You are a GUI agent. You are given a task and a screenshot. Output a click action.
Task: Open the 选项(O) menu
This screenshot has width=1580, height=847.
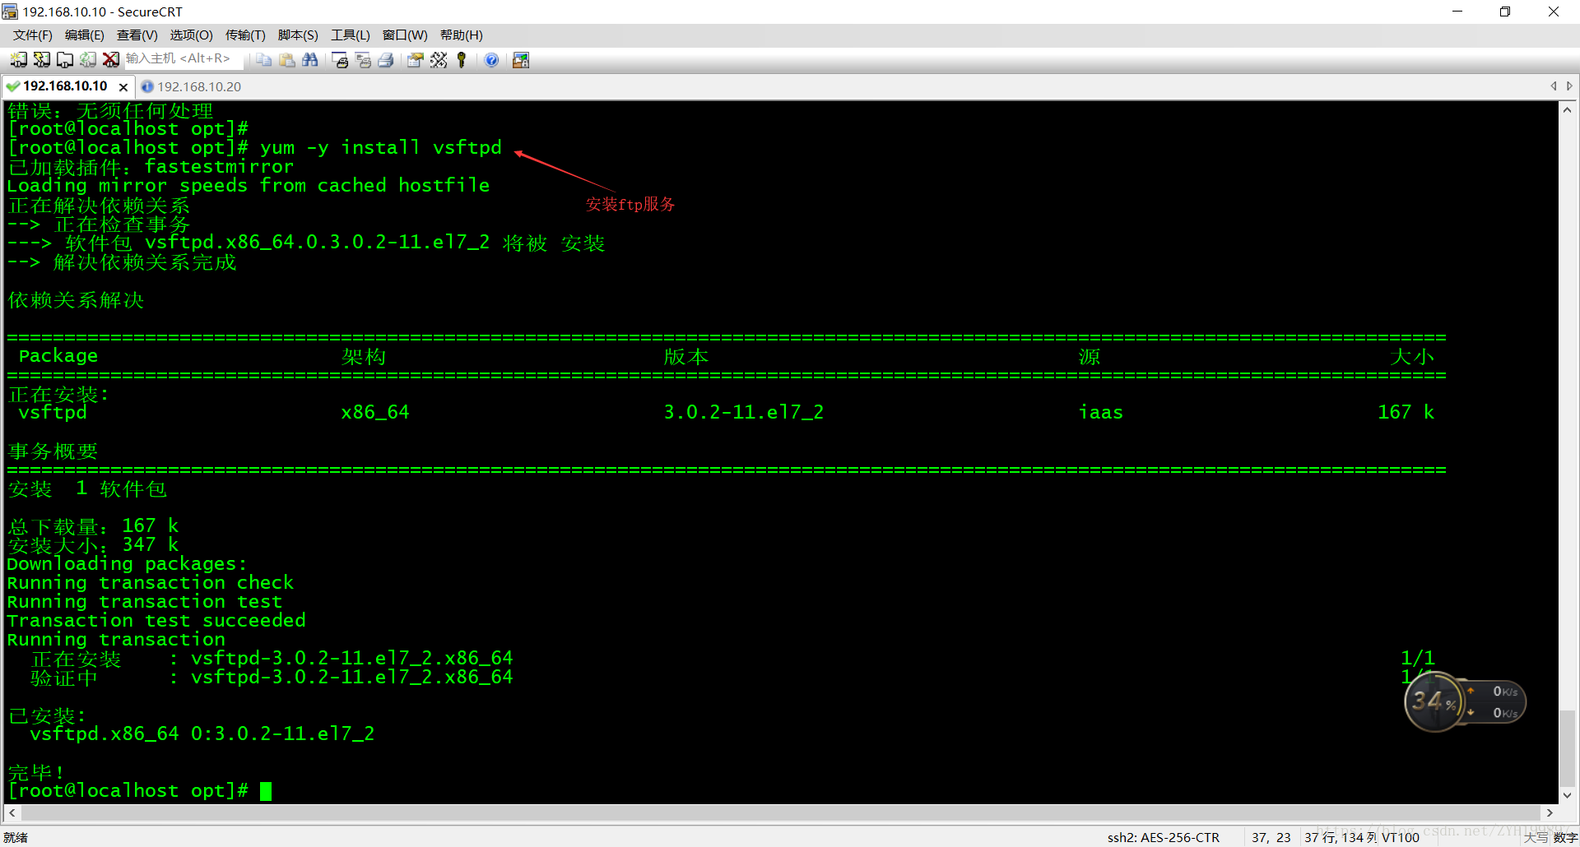(192, 35)
